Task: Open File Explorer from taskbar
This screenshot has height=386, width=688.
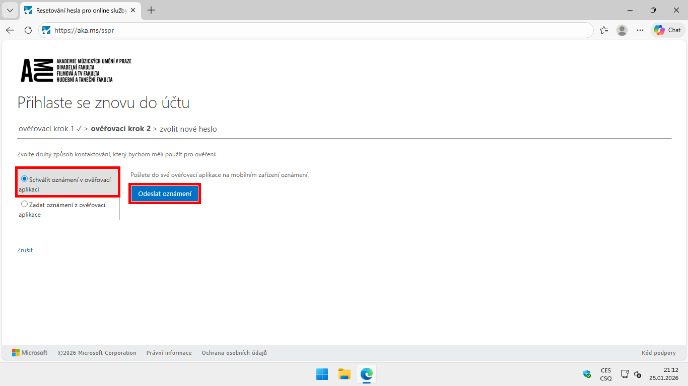Action: pos(344,374)
